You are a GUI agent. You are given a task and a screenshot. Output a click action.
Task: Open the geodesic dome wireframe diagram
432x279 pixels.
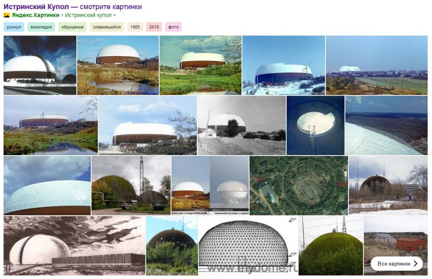click(x=248, y=245)
